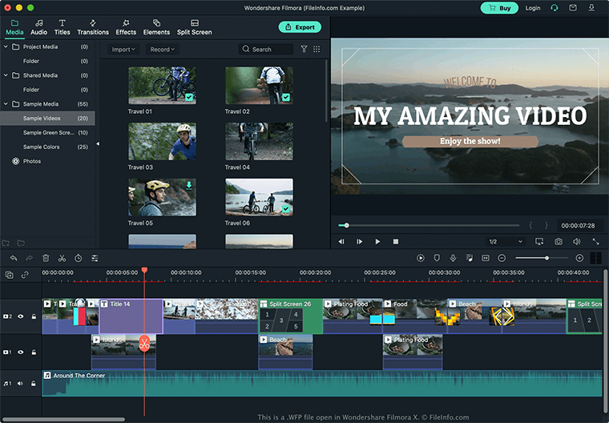609x423 pixels.
Task: Click the Export button
Action: pyautogui.click(x=299, y=27)
